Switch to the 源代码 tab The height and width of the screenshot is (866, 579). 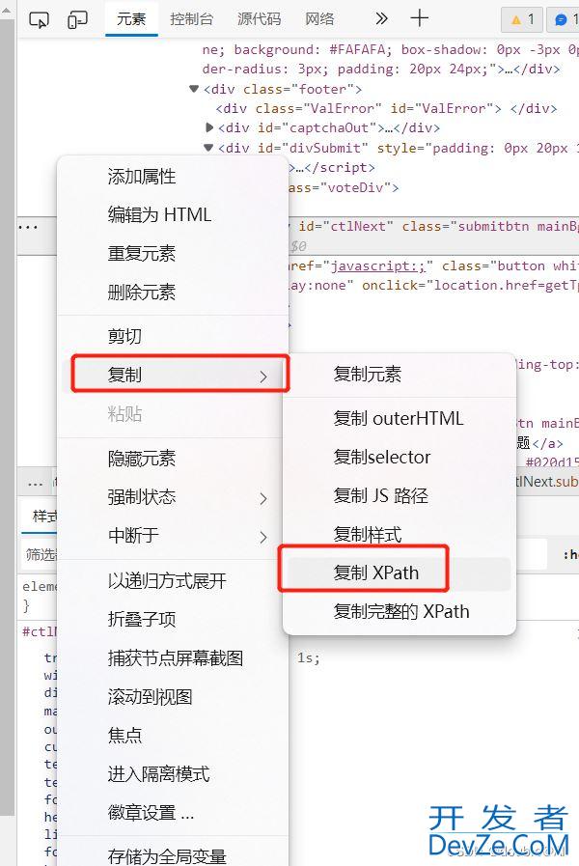[259, 19]
